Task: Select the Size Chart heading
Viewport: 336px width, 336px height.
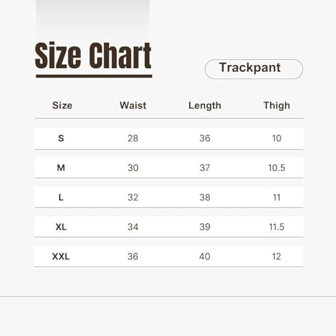Action: [x=93, y=55]
